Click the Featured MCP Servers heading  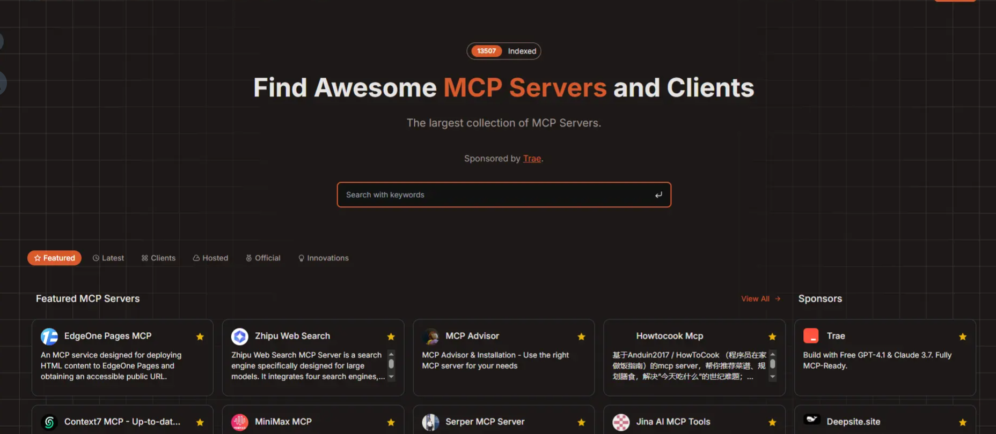(x=88, y=298)
